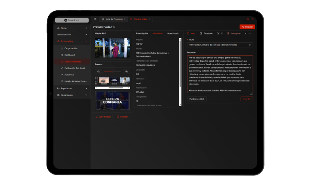Open Audiencia in the sidebar
This screenshot has width=309, height=181.
[x=69, y=75]
